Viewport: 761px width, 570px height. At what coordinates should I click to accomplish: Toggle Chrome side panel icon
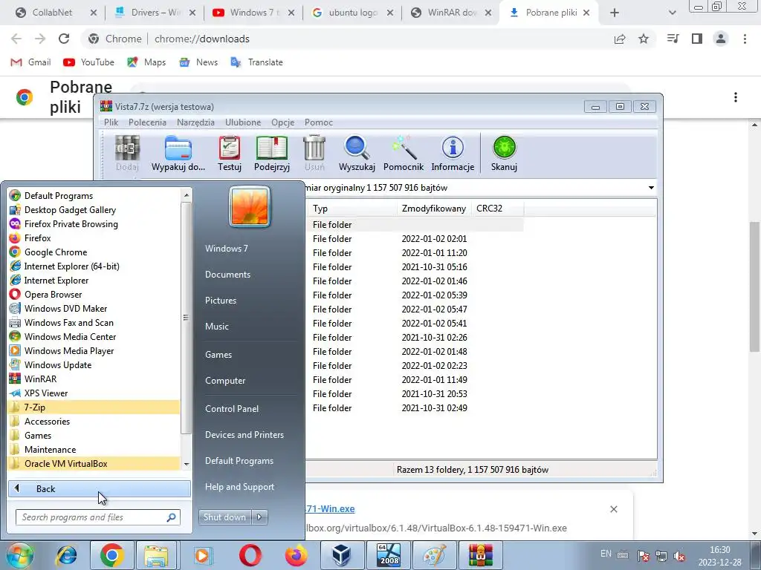[697, 39]
